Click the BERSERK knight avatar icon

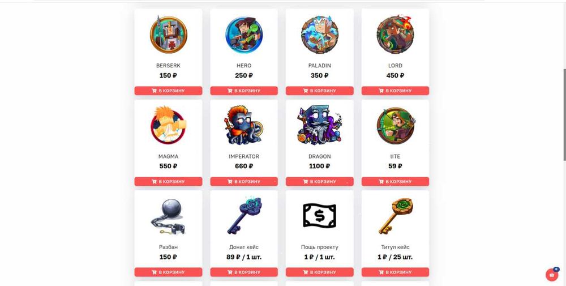[x=168, y=35]
